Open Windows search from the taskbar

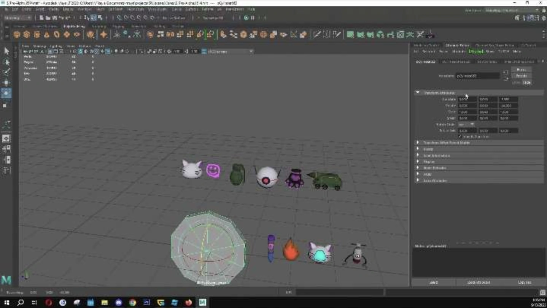point(21,302)
